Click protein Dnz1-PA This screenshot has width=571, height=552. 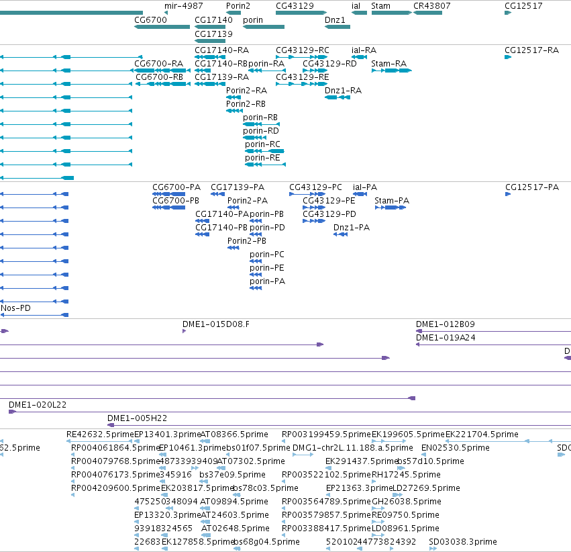point(340,234)
